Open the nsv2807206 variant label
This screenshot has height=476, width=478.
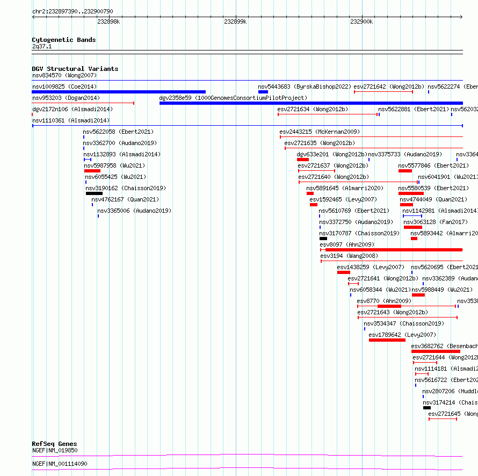point(450,391)
